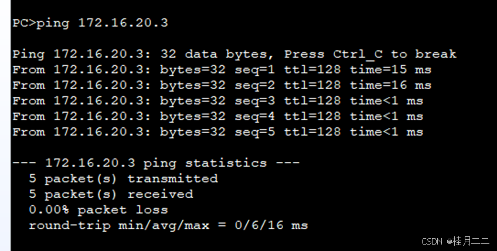Click the 5 packet(s) transmitted line
The image size is (497, 251).
click(123, 179)
